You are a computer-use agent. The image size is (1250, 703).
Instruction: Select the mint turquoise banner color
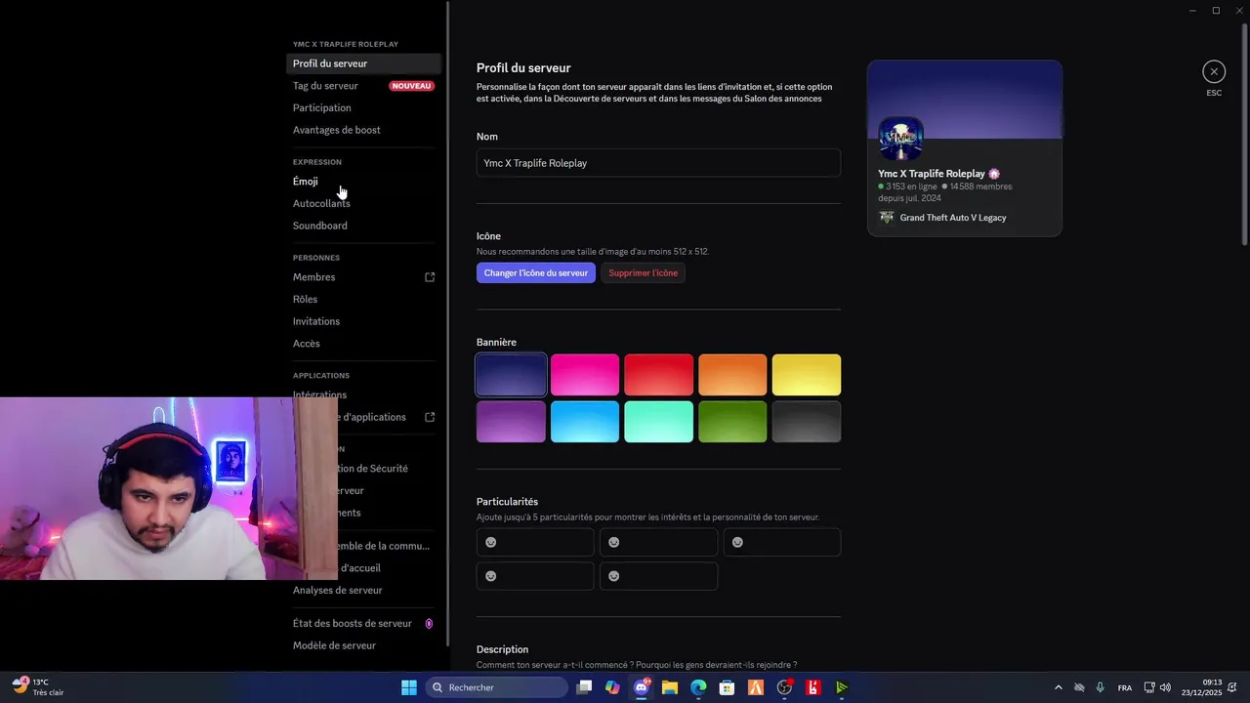click(659, 422)
